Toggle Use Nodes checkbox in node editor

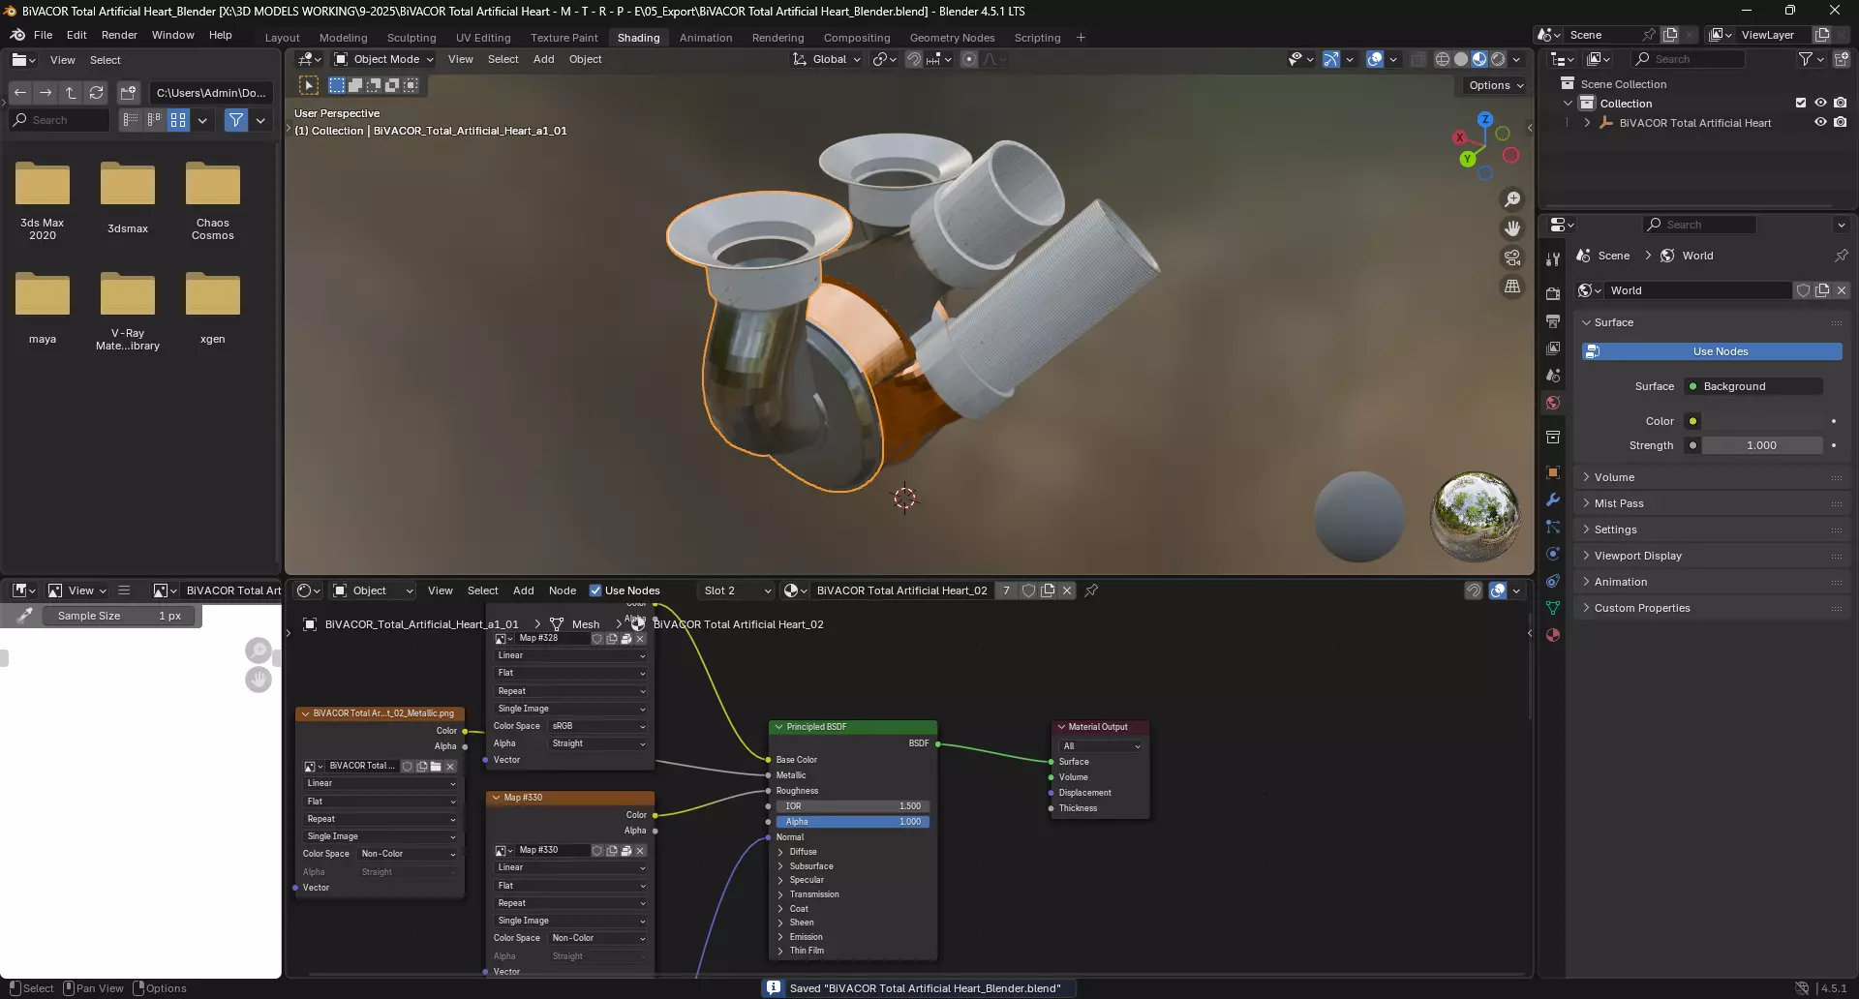[x=595, y=590]
